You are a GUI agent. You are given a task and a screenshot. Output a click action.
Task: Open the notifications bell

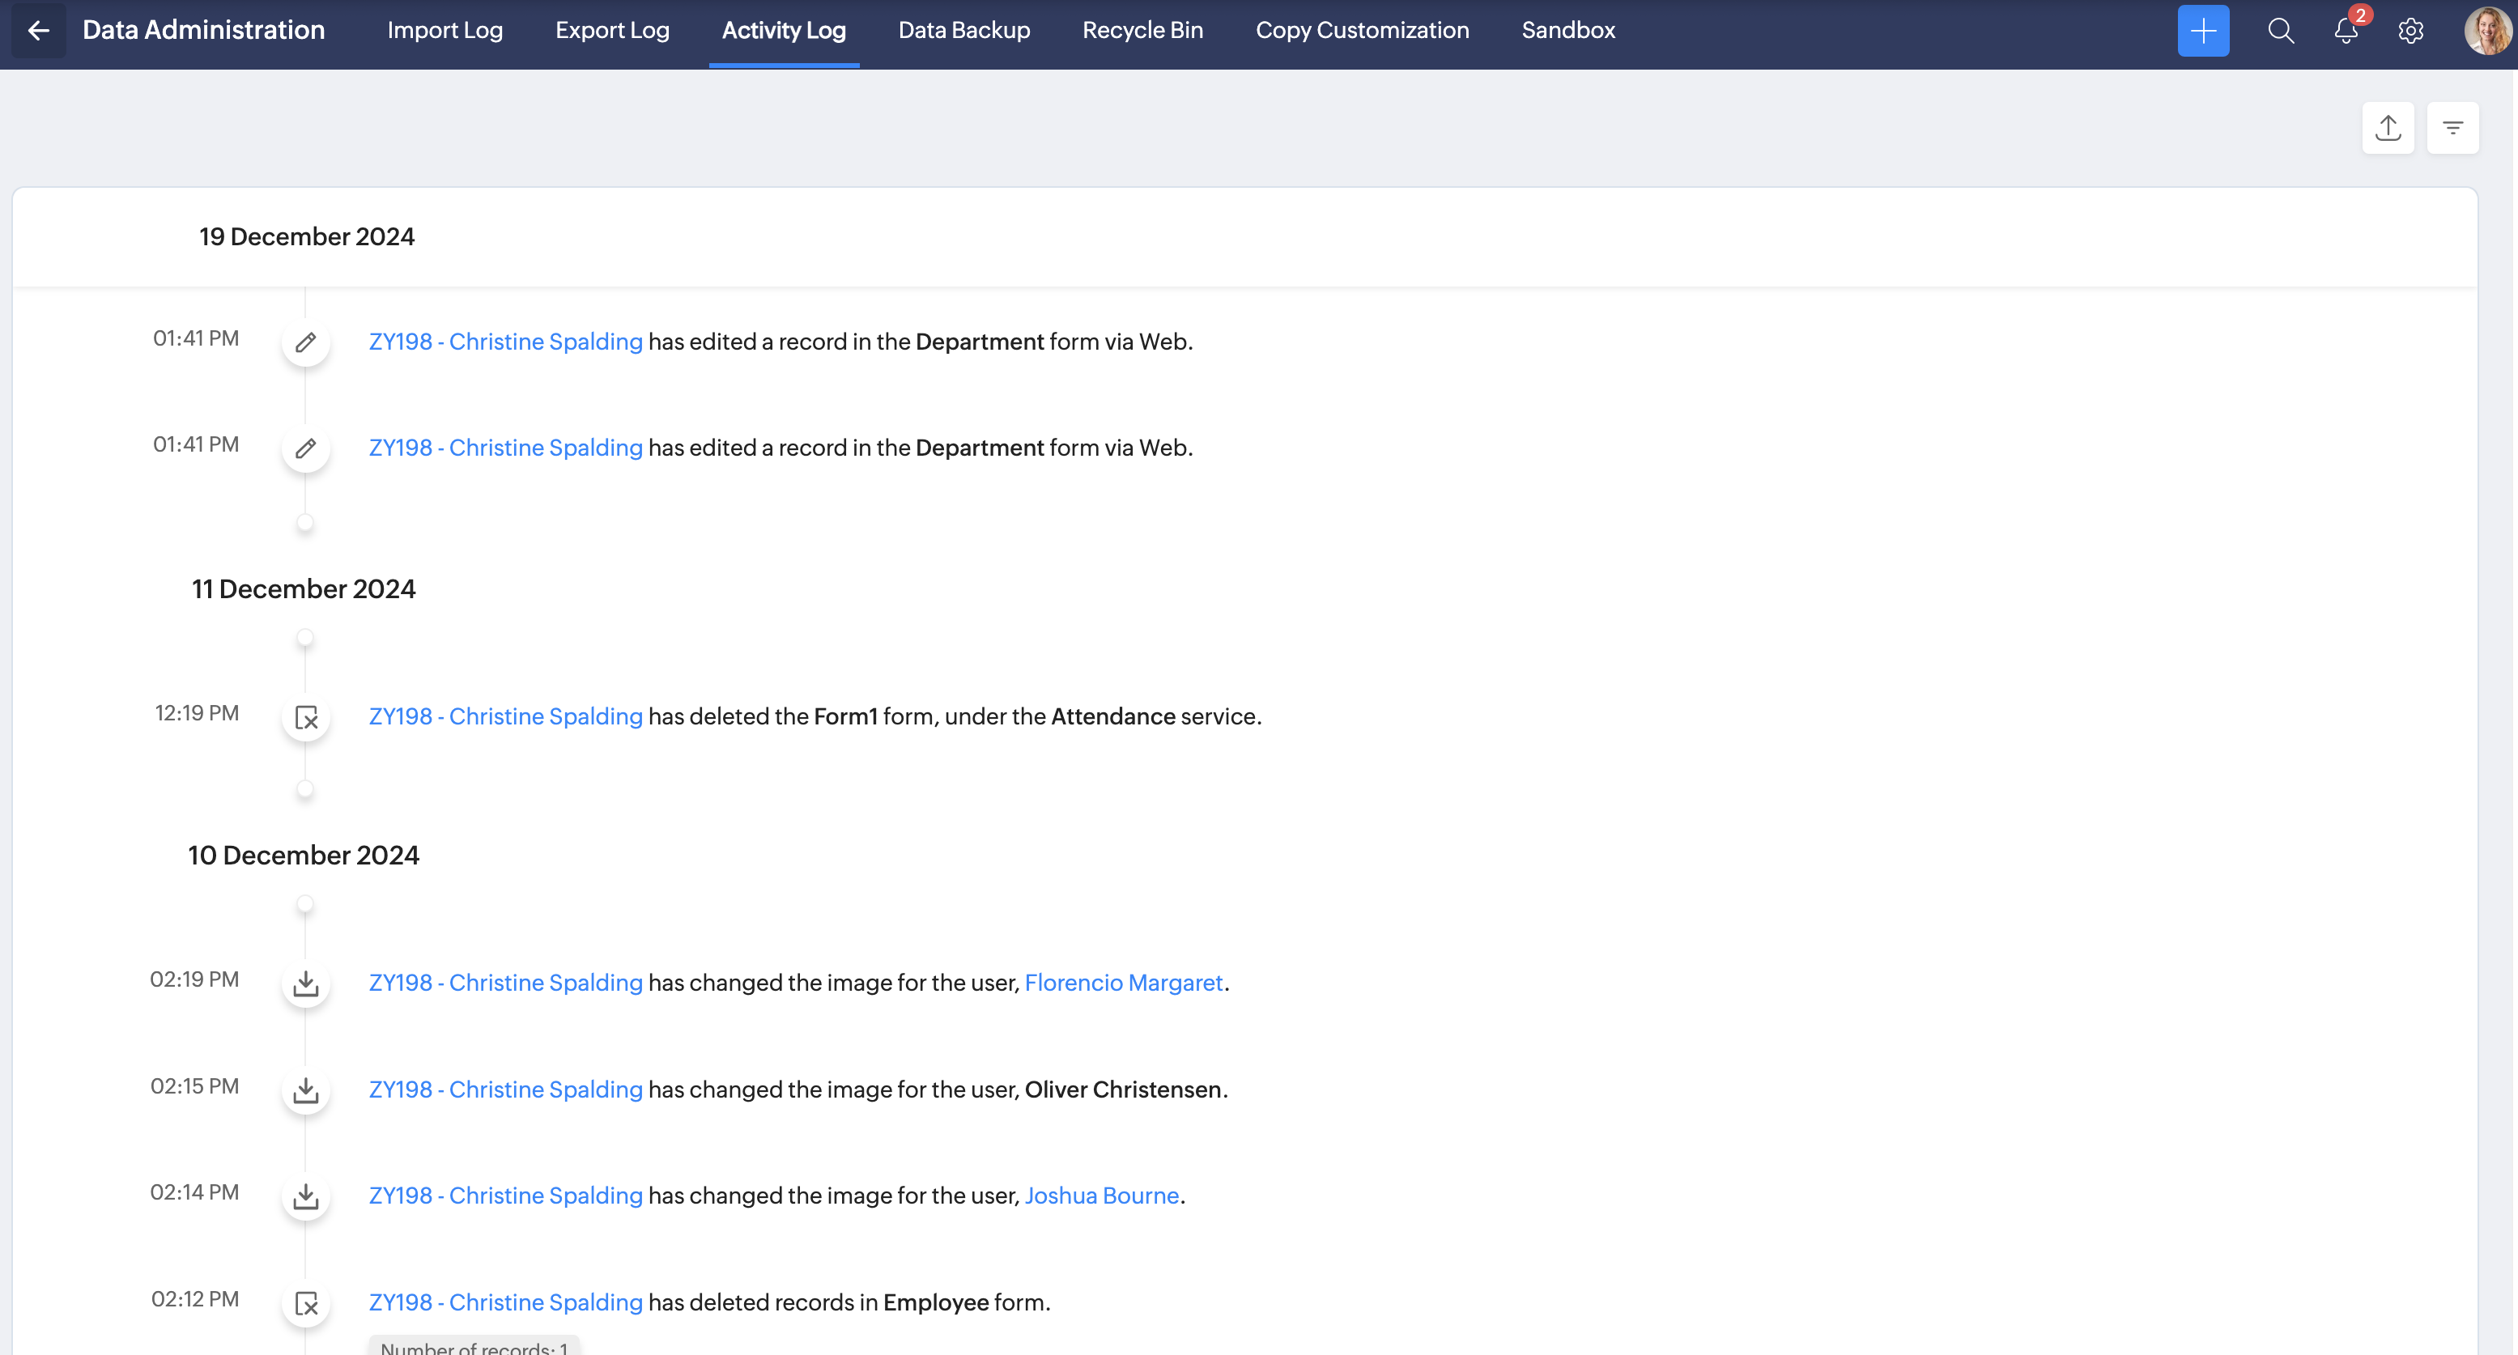(x=2345, y=30)
